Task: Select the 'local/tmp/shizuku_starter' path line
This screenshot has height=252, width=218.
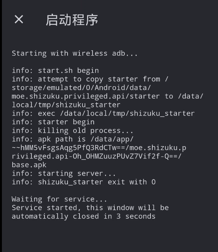Action: [x=66, y=105]
